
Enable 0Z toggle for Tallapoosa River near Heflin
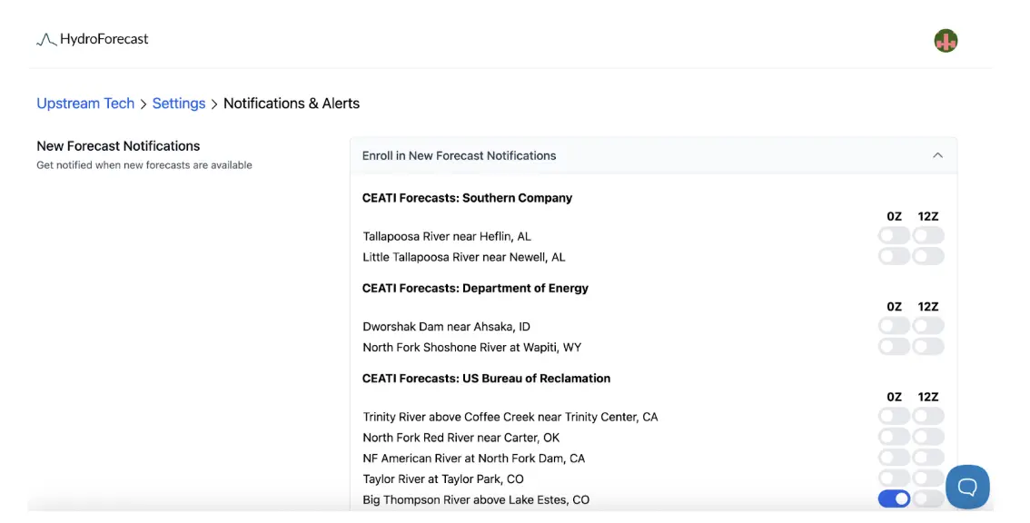894,235
